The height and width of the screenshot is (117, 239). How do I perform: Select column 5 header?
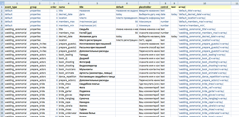click(x=97, y=3)
